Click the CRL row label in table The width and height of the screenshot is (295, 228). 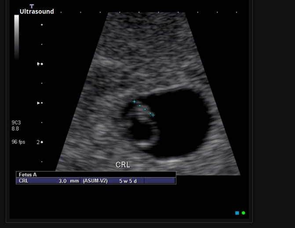coord(23,181)
